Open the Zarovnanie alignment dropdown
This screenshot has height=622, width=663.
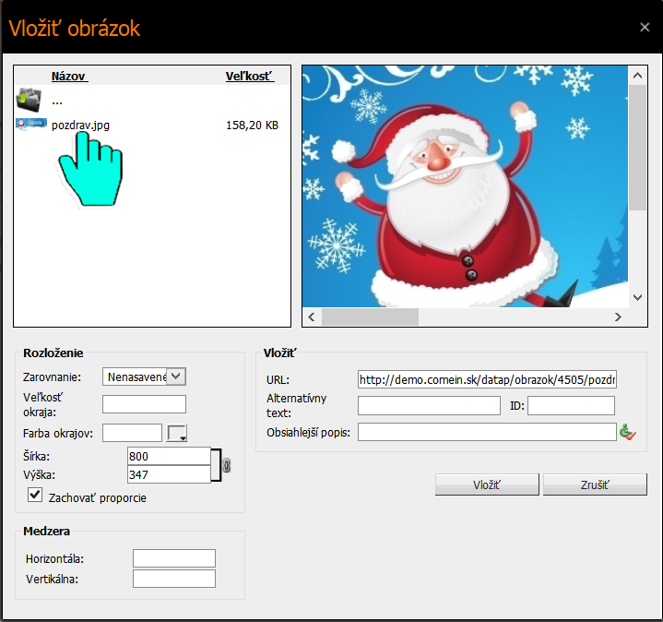coord(177,376)
